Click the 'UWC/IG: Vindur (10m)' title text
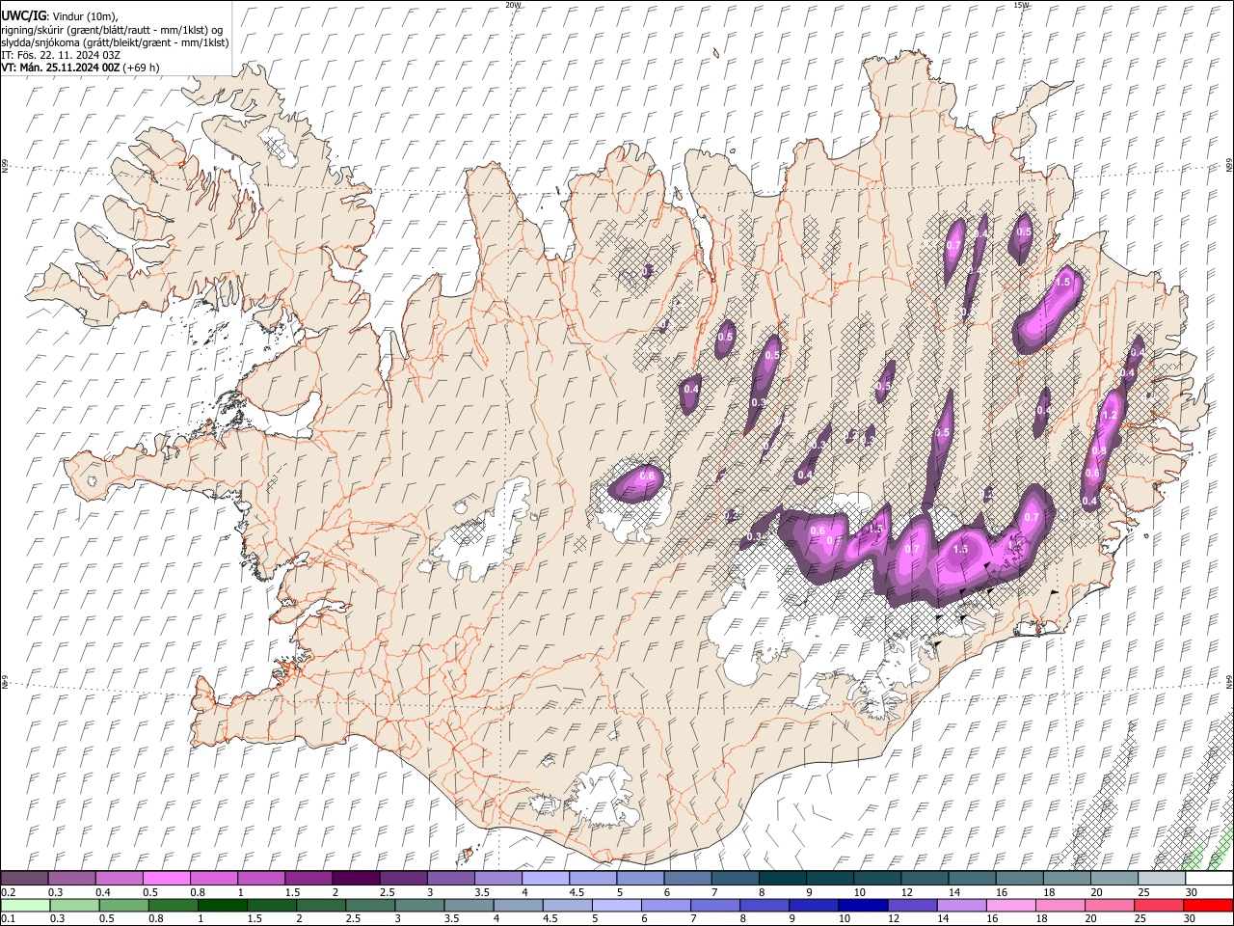This screenshot has height=926, width=1234. click(59, 16)
